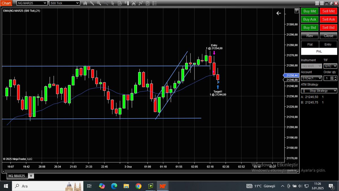Open the data box icon
The height and width of the screenshot is (191, 339).
120,3
